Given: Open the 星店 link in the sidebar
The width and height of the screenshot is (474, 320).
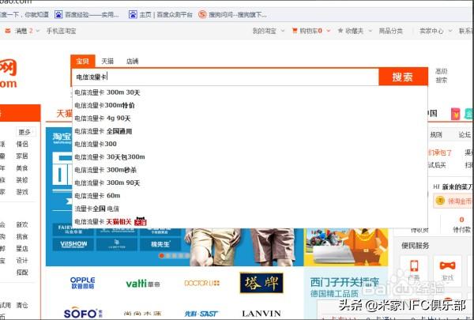Looking at the screenshot, I should tap(22, 249).
